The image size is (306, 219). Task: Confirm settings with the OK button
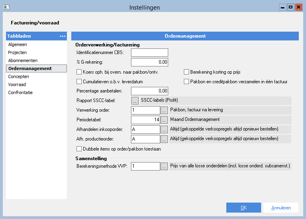point(244,208)
